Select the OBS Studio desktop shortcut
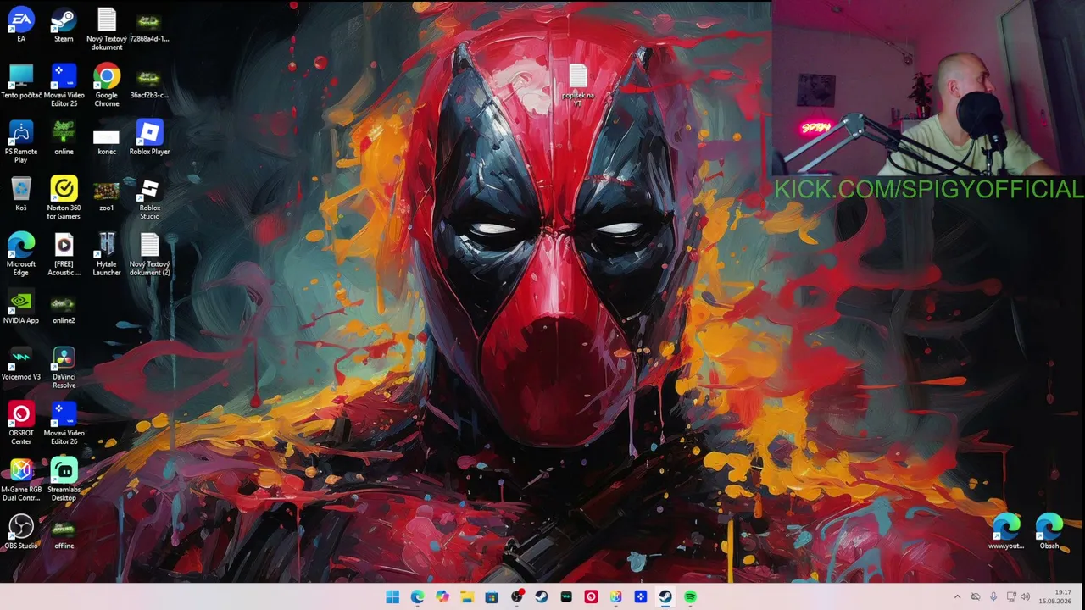Image resolution: width=1085 pixels, height=610 pixels. point(21,533)
